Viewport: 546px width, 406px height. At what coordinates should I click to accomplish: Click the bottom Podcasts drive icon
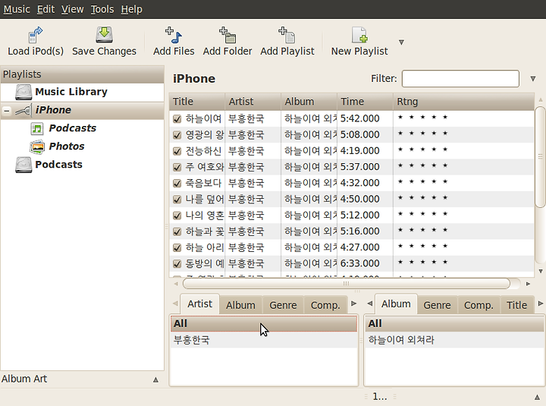(24, 165)
